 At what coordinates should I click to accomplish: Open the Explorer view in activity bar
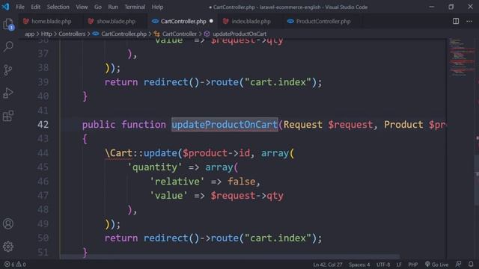(8, 24)
